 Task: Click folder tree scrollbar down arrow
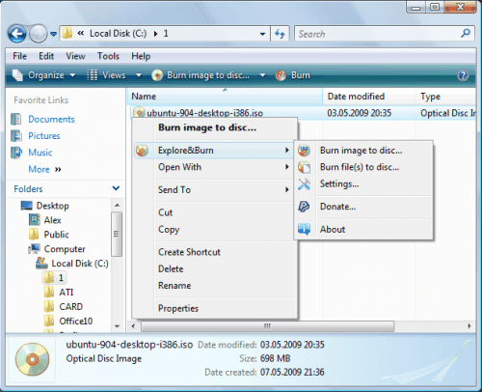point(117,326)
